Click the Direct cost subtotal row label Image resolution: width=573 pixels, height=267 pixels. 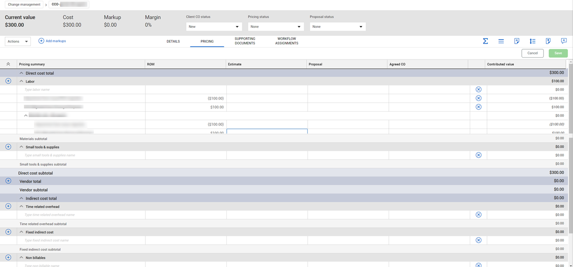(x=36, y=173)
